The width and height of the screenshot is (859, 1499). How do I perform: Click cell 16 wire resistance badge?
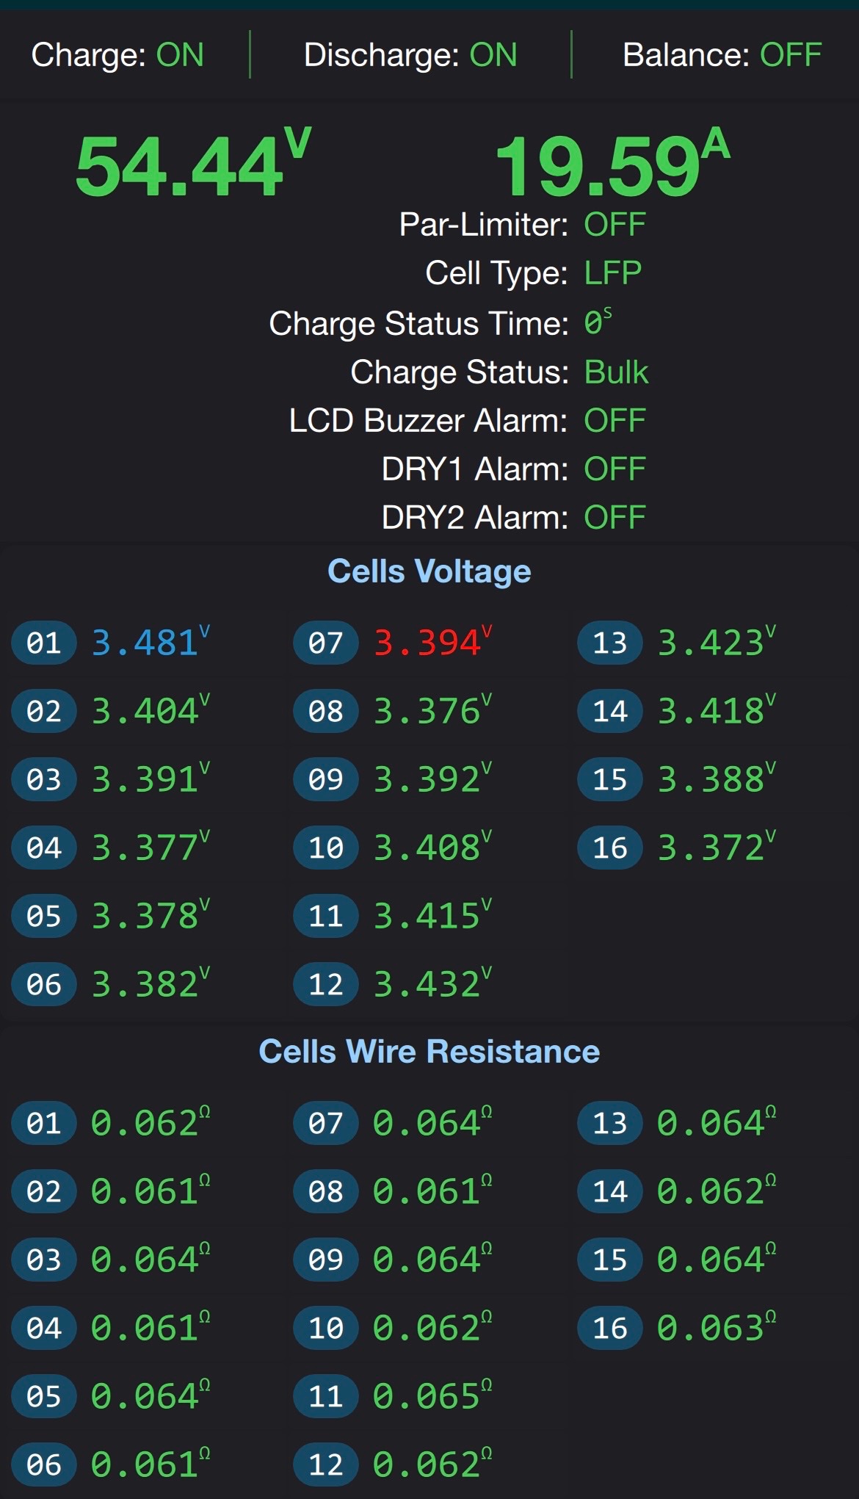pos(609,1328)
